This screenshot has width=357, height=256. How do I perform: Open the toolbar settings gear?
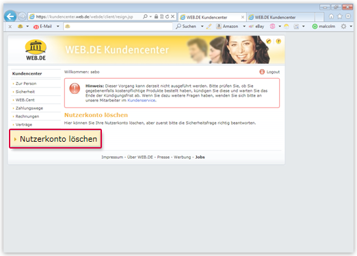(343, 27)
